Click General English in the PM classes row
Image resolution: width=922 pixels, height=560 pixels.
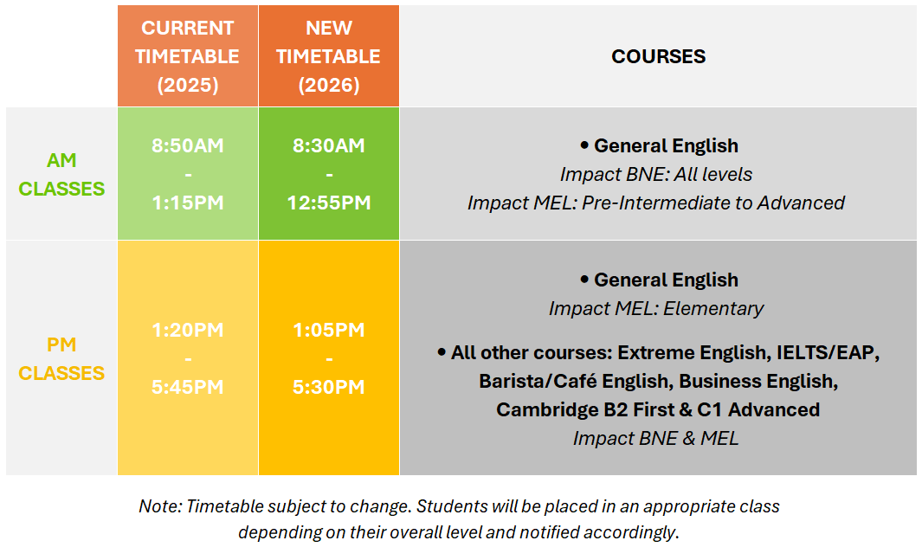[665, 280]
